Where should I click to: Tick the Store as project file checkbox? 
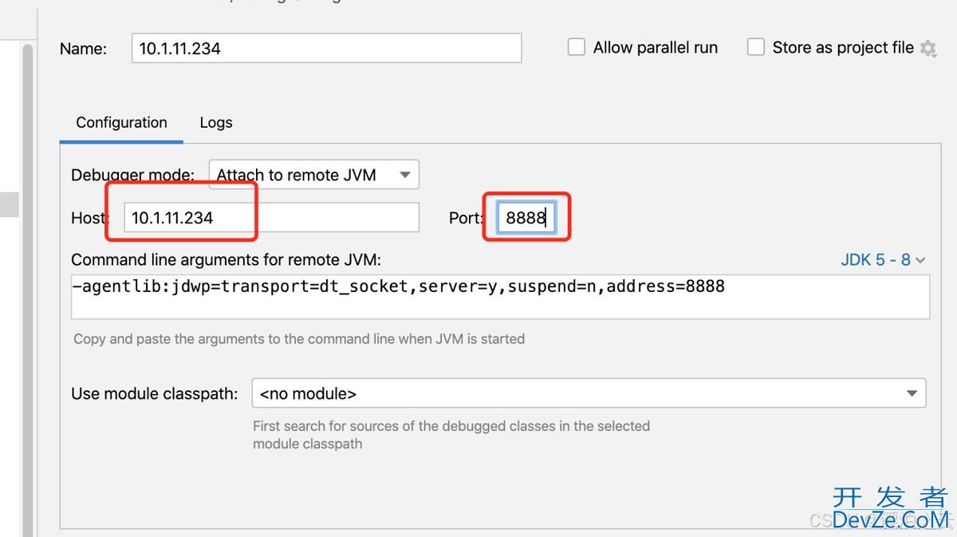(755, 47)
